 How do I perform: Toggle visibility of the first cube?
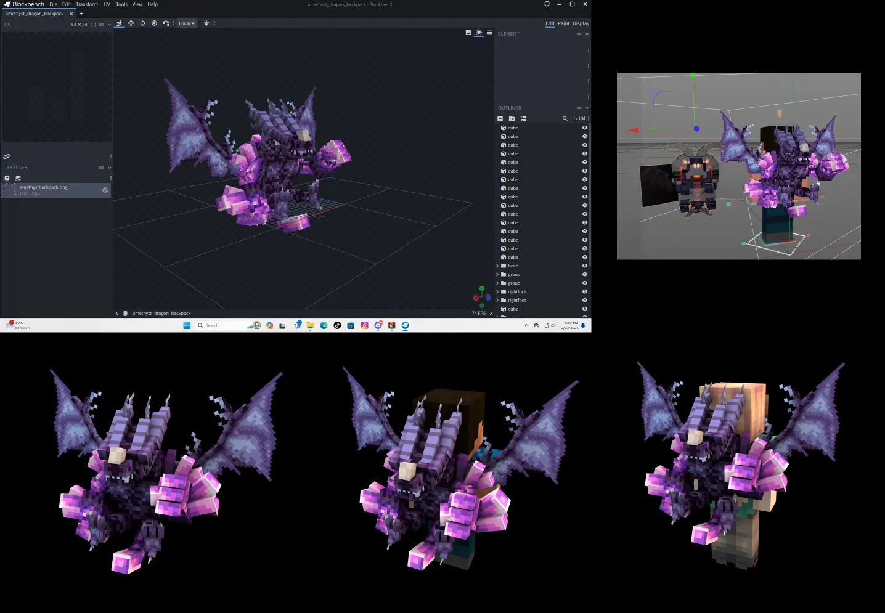pos(584,128)
